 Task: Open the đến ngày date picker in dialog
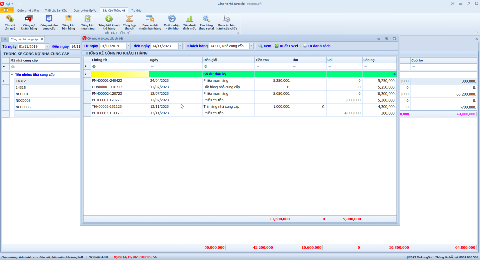coord(180,46)
